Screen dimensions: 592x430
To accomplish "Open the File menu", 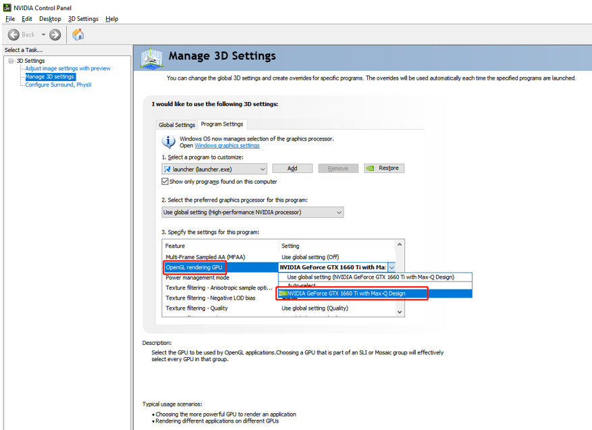I will (10, 19).
